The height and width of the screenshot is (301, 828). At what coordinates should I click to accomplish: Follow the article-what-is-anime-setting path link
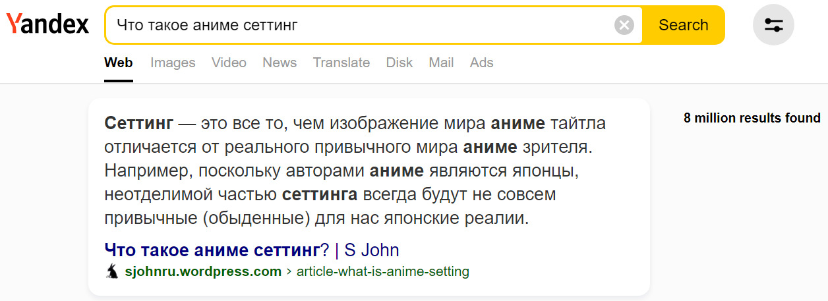pos(382,271)
